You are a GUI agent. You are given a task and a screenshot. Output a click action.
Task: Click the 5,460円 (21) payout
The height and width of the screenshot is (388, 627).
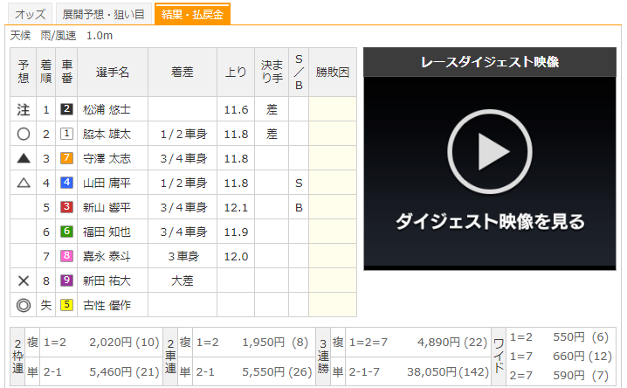124,372
